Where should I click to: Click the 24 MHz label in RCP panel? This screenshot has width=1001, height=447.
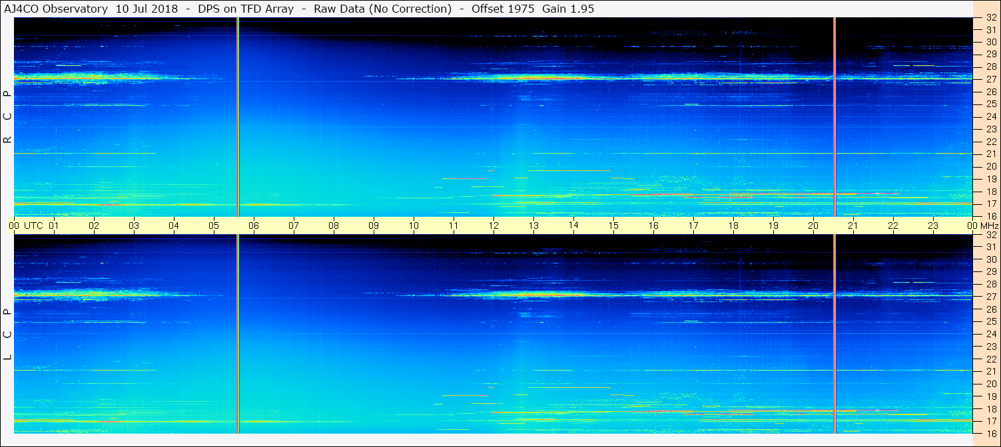[x=991, y=116]
